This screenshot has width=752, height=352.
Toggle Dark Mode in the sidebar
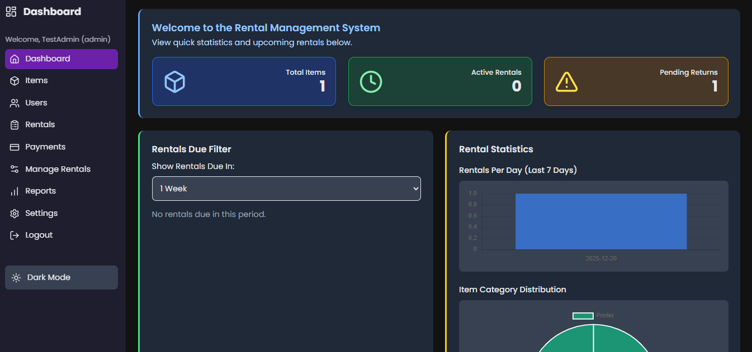pyautogui.click(x=62, y=278)
